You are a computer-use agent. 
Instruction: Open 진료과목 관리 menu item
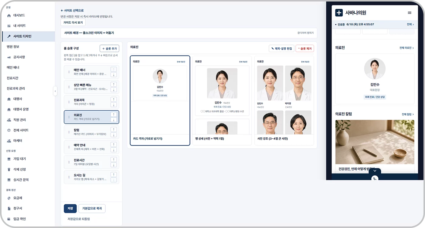28,89
